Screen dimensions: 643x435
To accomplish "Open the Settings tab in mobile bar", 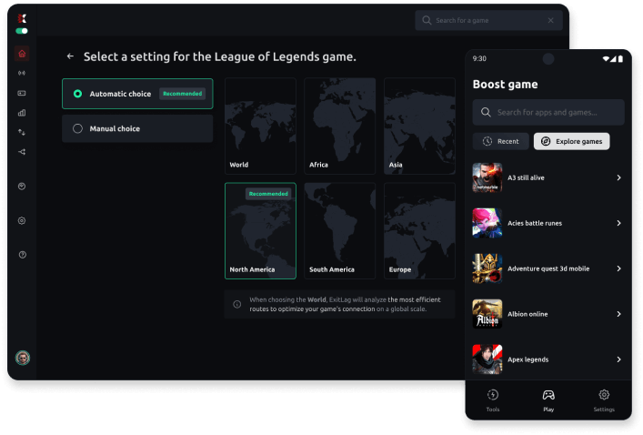I will pos(604,400).
